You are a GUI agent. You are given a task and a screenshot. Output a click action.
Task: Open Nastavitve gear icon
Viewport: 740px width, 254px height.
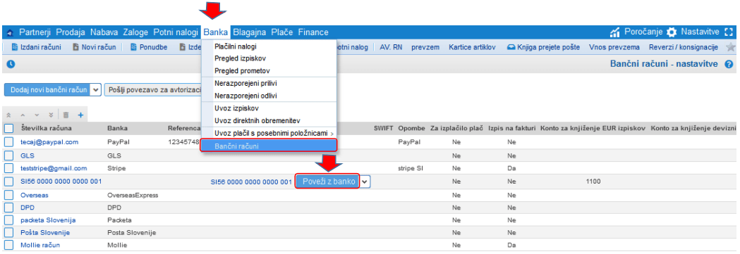pos(672,32)
